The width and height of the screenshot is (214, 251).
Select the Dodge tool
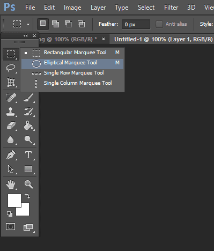point(28,139)
